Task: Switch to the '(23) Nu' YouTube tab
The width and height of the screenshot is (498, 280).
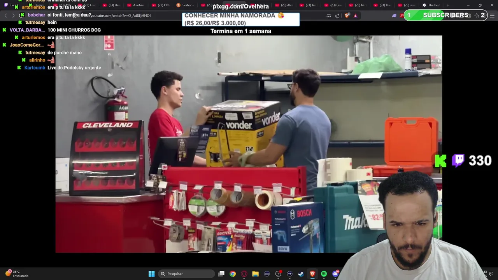Action: (x=357, y=5)
